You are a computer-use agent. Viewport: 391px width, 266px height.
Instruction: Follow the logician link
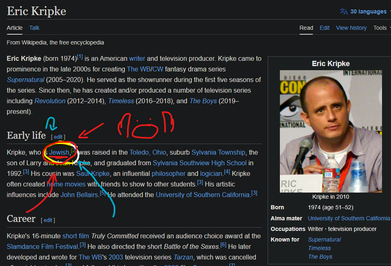[211, 174]
